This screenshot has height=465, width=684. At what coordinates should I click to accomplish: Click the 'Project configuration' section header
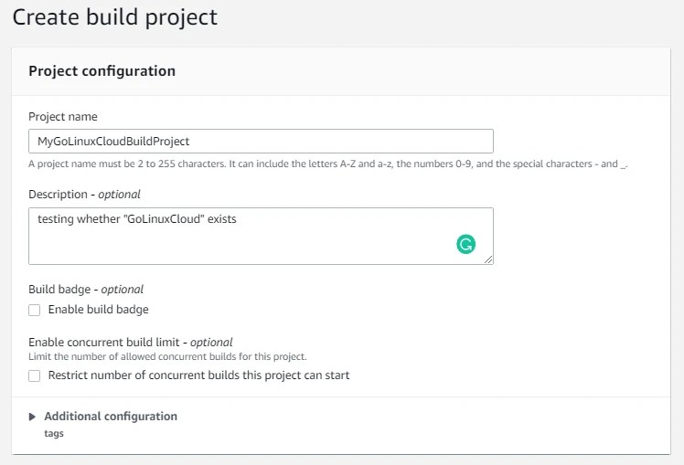(x=102, y=70)
